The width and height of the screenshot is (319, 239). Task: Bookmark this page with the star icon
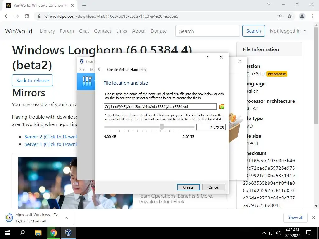point(290,16)
